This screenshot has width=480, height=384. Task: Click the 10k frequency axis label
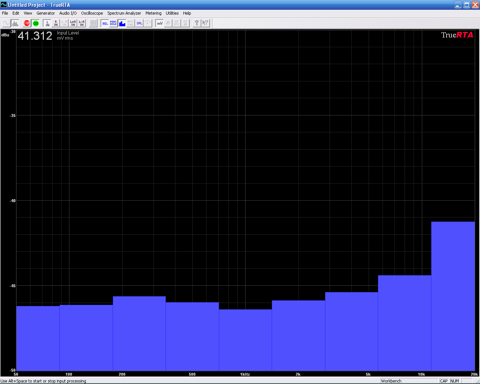point(421,374)
